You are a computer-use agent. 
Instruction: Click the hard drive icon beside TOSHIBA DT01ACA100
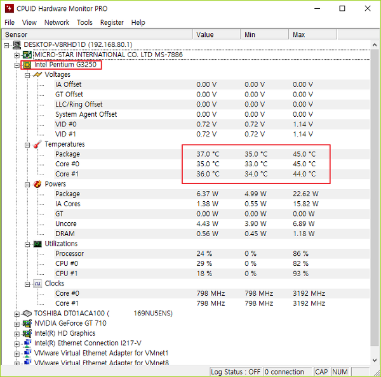27,314
